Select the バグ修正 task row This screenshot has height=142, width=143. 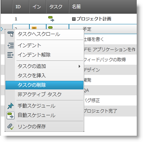click(110, 100)
